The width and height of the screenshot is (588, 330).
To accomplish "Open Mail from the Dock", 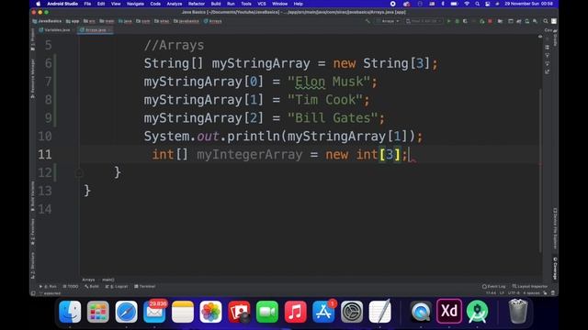I will tap(154, 312).
